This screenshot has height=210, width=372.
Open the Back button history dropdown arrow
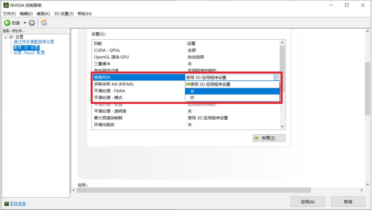point(25,23)
